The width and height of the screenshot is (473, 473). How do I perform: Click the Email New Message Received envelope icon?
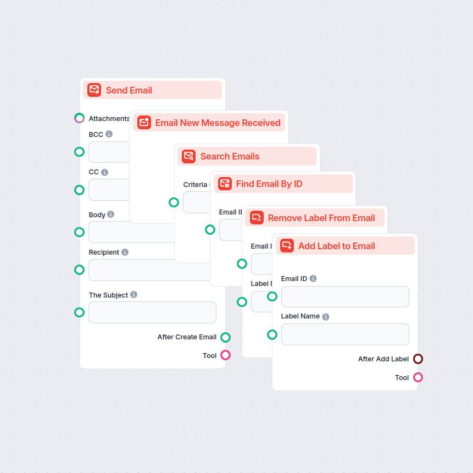(144, 122)
